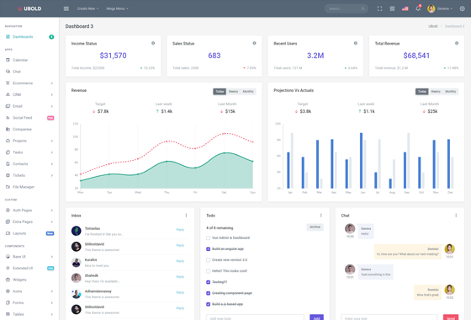471x320 pixels.
Task: Click the Sales Status info icon
Action: (254, 43)
